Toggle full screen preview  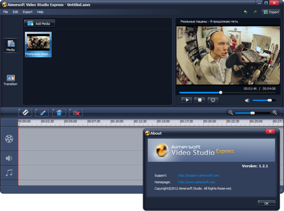213,100
